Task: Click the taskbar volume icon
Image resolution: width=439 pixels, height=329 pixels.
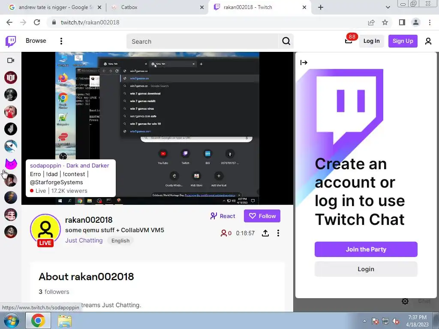Action: click(396, 321)
